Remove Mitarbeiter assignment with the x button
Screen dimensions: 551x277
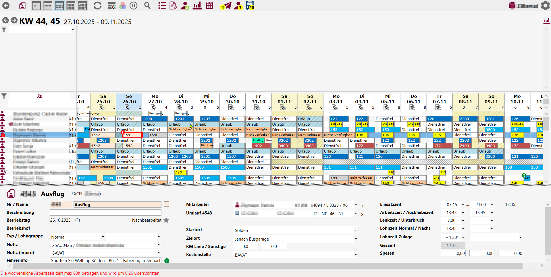pos(362,206)
